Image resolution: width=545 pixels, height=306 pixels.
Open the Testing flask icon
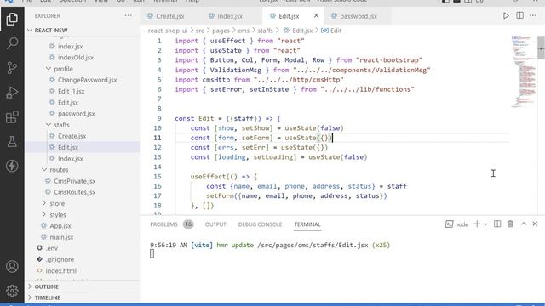[x=12, y=142]
